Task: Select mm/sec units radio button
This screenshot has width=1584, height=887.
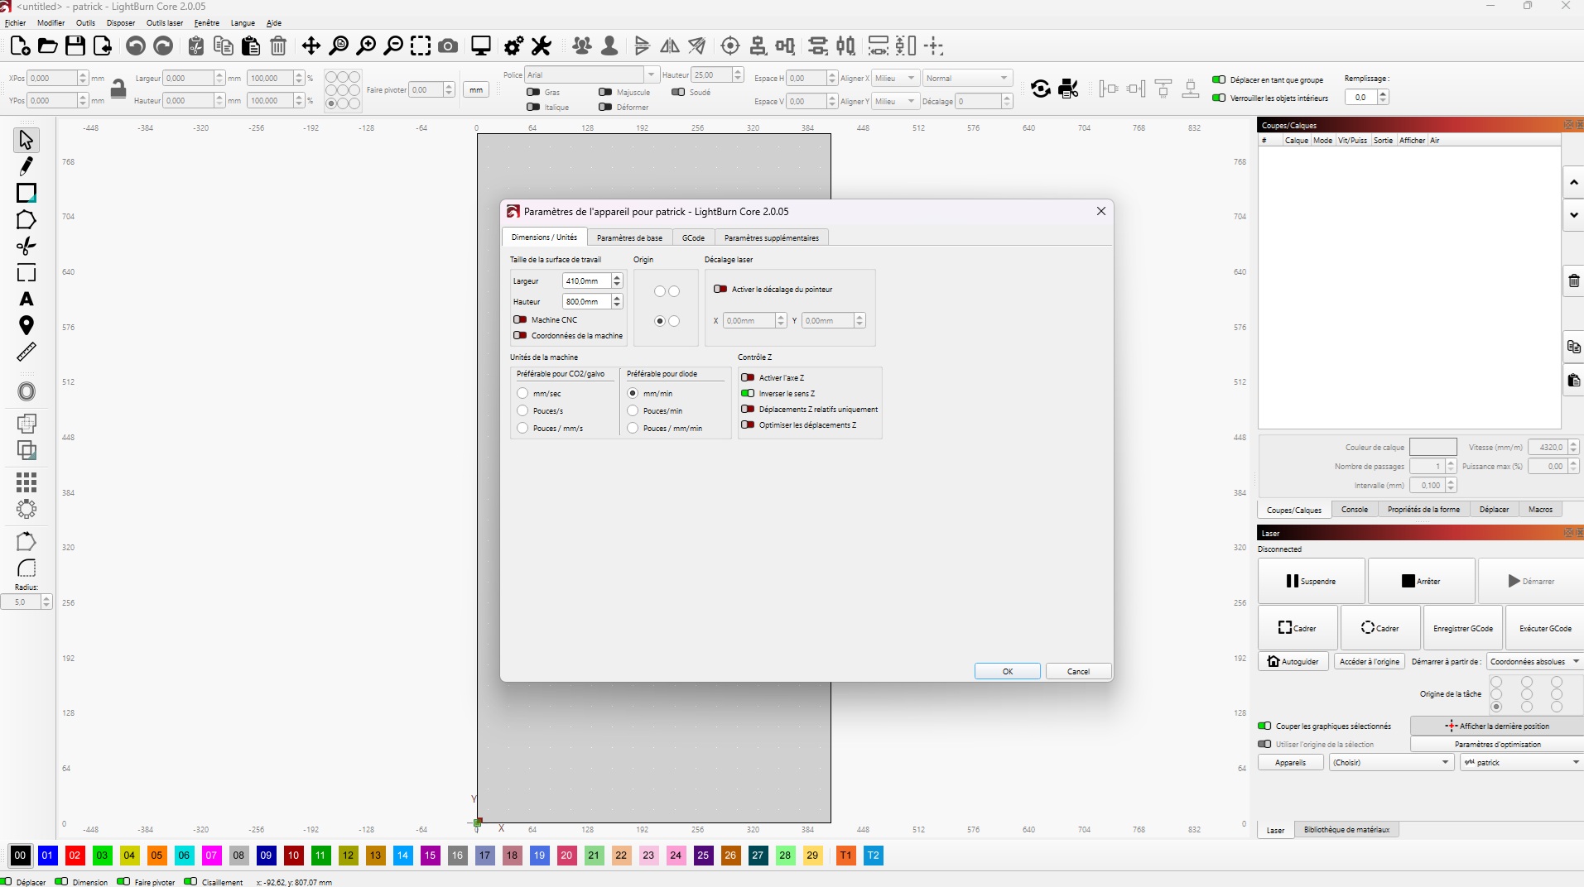Action: click(x=522, y=393)
